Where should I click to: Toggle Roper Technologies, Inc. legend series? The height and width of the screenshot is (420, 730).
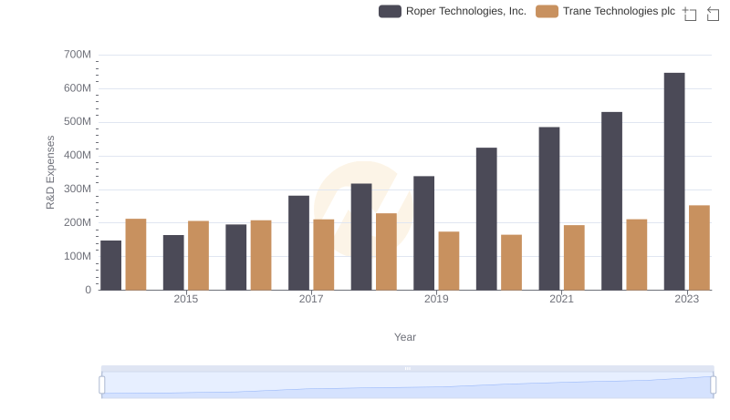point(453,11)
